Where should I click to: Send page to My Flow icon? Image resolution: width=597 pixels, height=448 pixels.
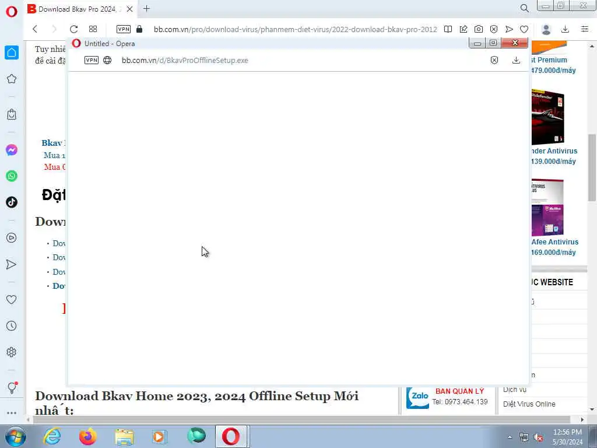509,29
